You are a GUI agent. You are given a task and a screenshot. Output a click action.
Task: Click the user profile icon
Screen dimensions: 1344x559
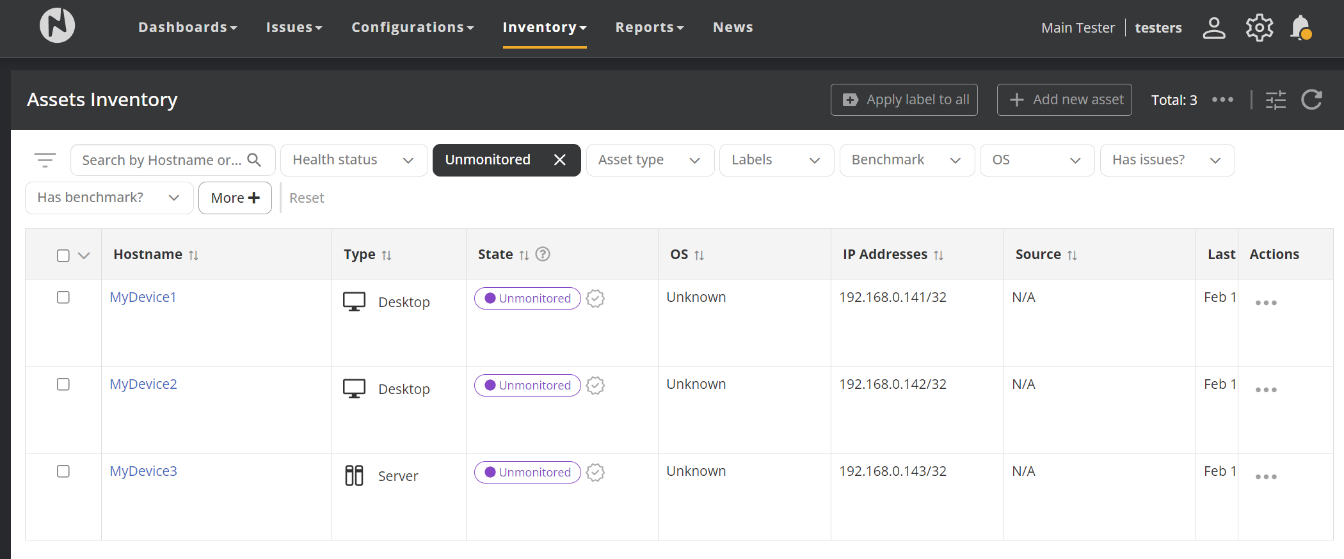(1213, 28)
